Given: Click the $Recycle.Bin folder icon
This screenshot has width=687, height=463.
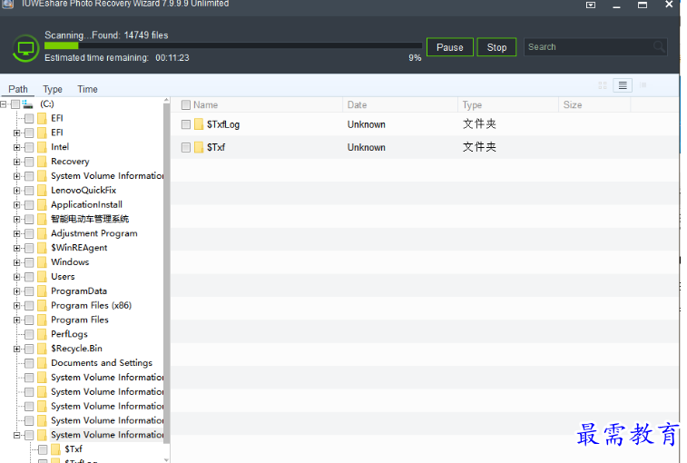Looking at the screenshot, I should (42, 349).
